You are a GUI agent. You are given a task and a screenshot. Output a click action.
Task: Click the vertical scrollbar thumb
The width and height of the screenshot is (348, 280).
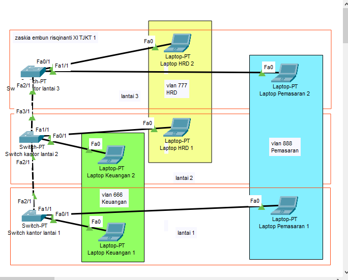[345, 26]
